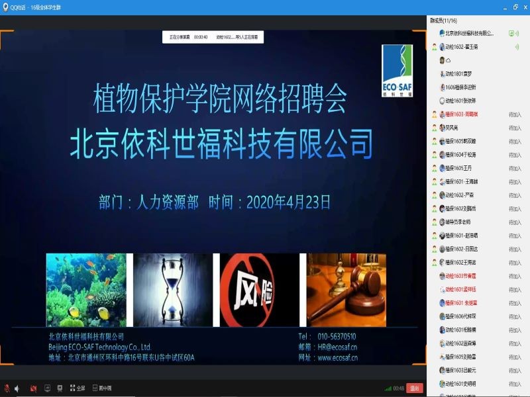Select member 动检1601 with the white round avatar

coord(478,101)
